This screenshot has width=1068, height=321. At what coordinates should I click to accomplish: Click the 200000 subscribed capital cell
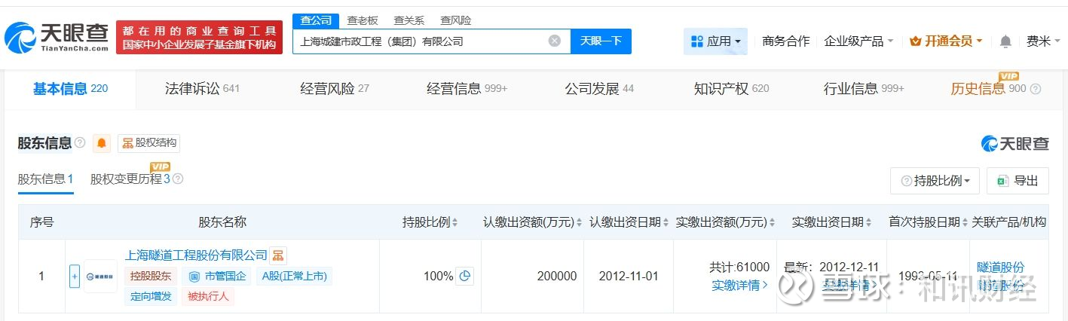pos(557,277)
